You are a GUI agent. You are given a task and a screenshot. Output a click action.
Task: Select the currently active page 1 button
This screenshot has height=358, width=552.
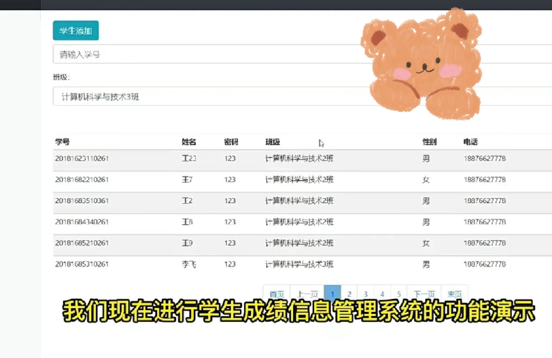(332, 293)
